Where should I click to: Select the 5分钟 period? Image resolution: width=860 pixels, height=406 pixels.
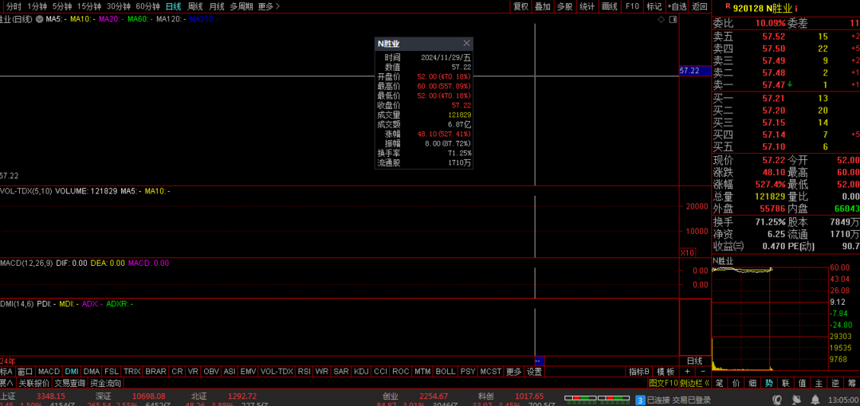62,6
